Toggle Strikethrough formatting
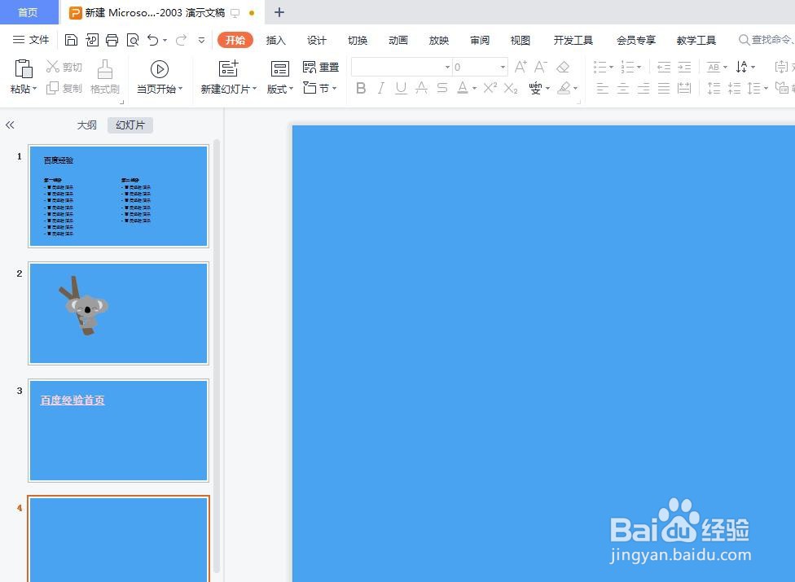Viewport: 795px width, 582px height. pos(442,89)
